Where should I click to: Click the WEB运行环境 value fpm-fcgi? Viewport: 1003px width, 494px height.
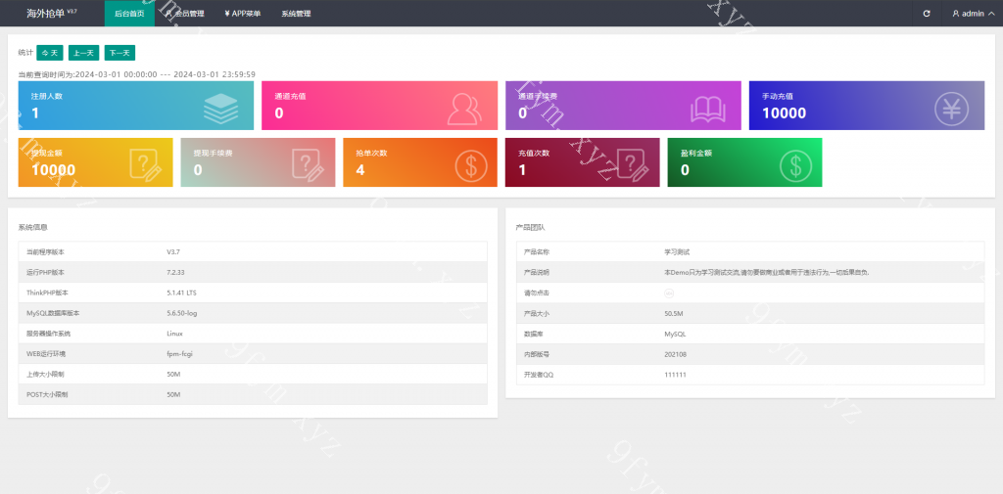(x=180, y=353)
